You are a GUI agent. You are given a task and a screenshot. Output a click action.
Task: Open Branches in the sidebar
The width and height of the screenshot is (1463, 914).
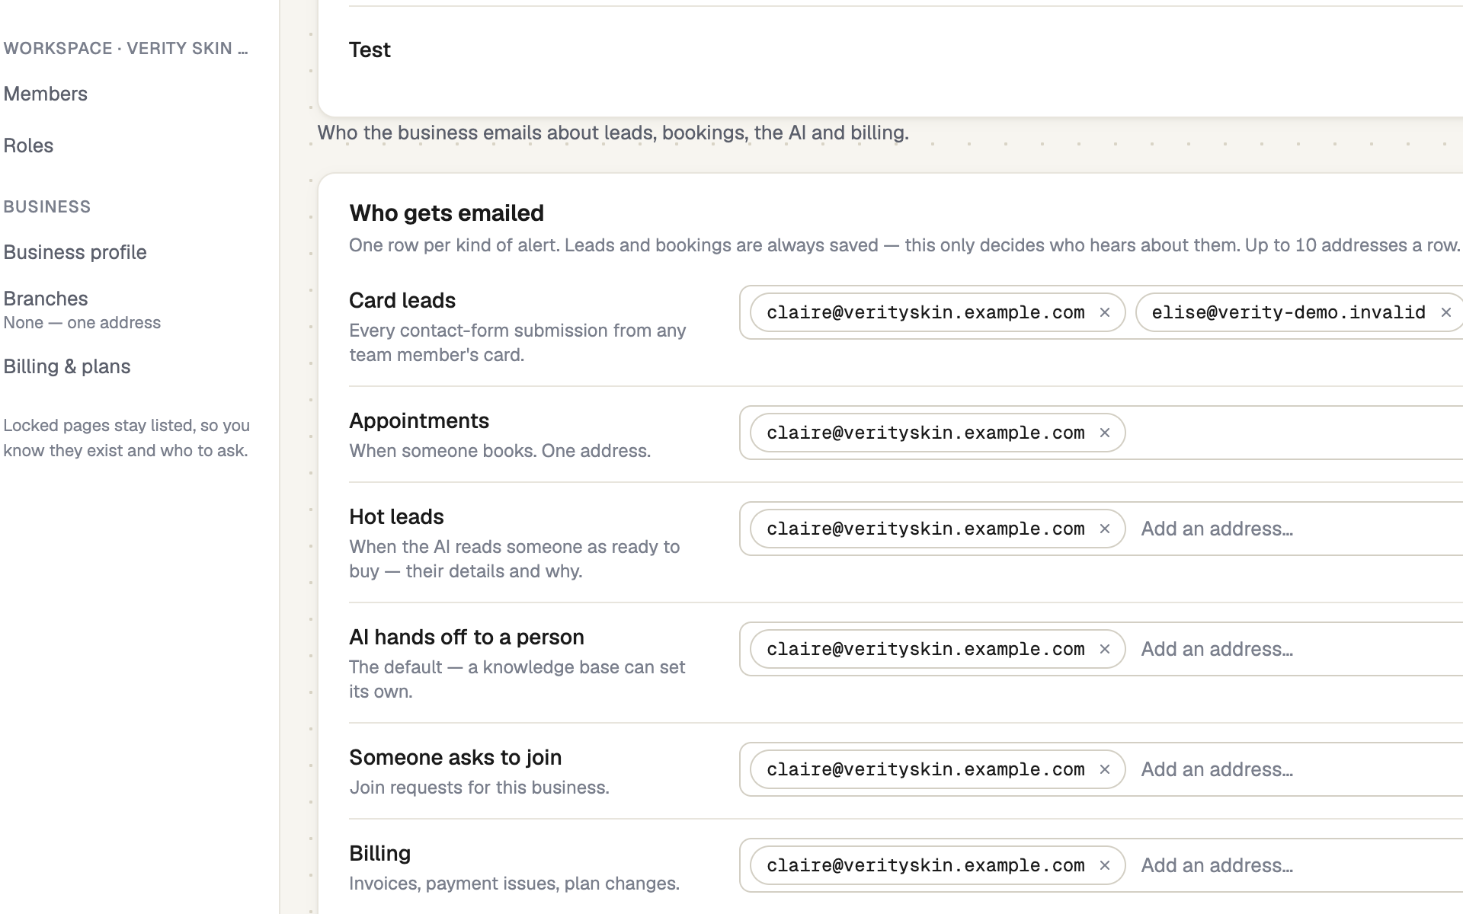pyautogui.click(x=46, y=299)
